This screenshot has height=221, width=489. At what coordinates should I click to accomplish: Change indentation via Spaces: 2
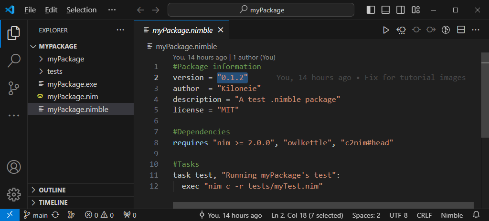[x=366, y=215]
